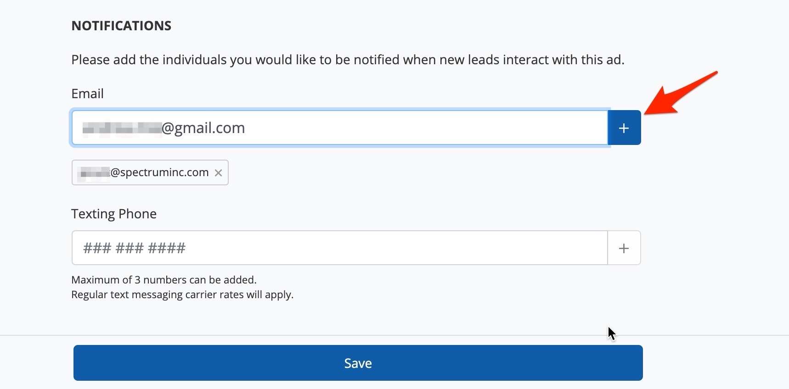Click the NOTIFICATIONS section heading
The width and height of the screenshot is (789, 389).
click(x=121, y=26)
